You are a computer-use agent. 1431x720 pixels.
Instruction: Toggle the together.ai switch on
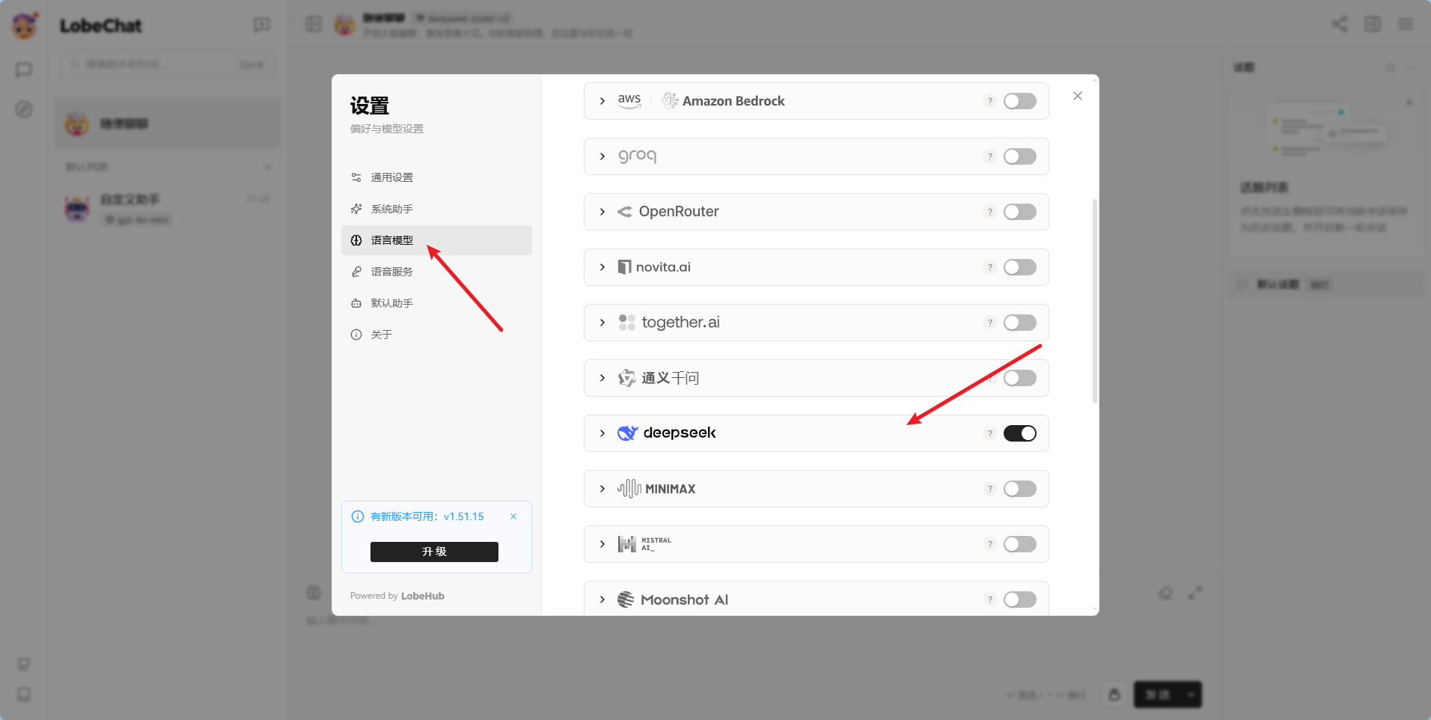1019,323
